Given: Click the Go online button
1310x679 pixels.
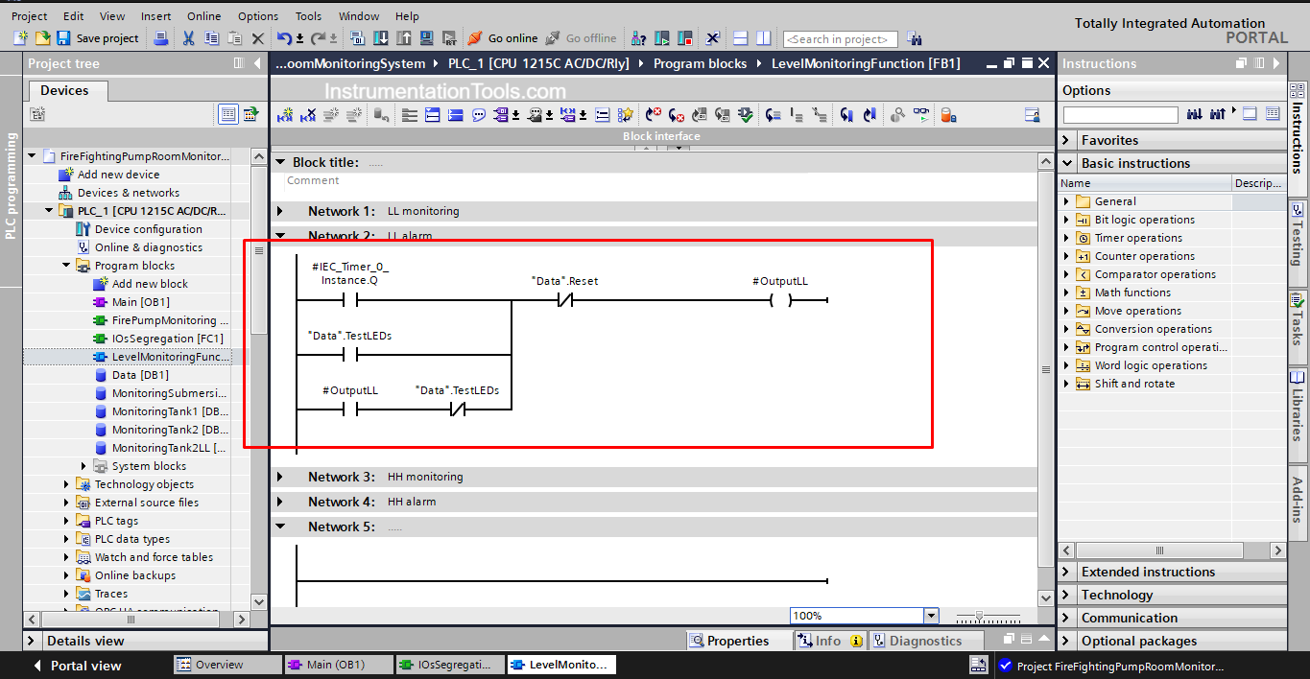Looking at the screenshot, I should 503,38.
